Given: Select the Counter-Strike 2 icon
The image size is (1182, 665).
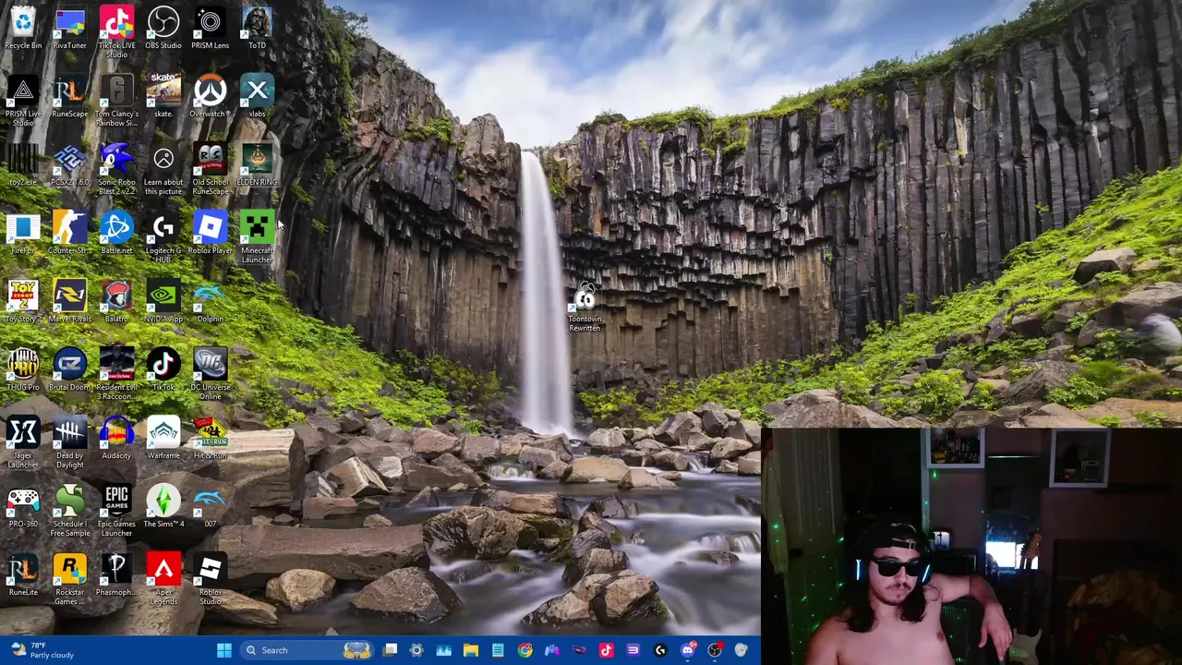Looking at the screenshot, I should point(70,235).
